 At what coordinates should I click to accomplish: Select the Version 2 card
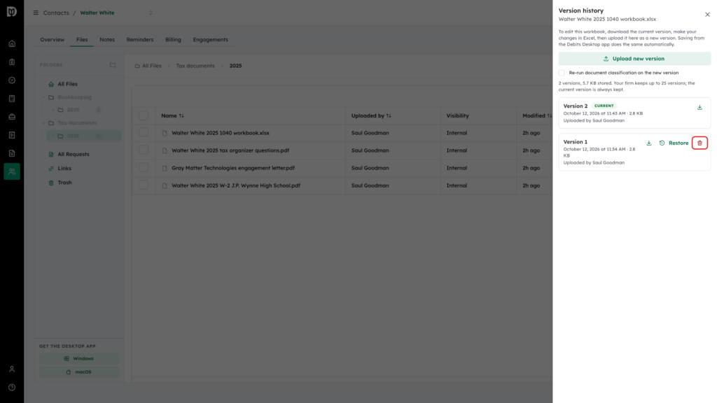coord(634,113)
